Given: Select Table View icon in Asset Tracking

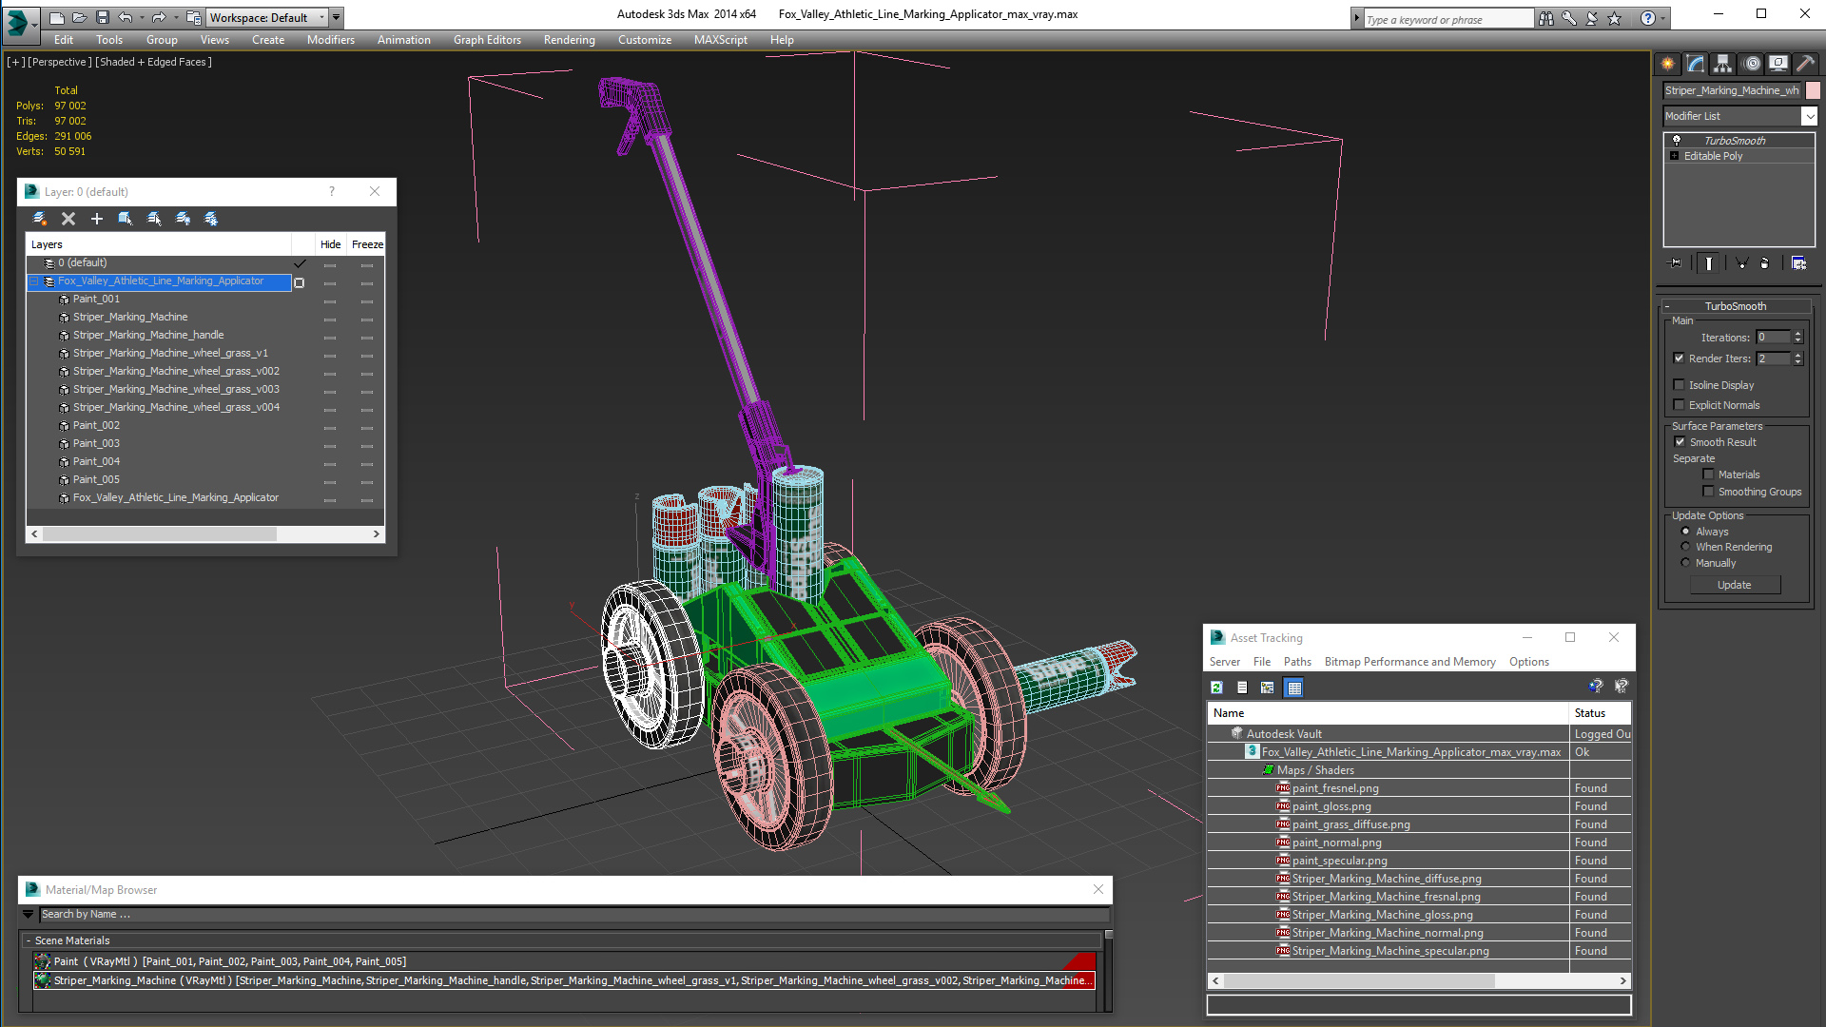Looking at the screenshot, I should pos(1293,688).
